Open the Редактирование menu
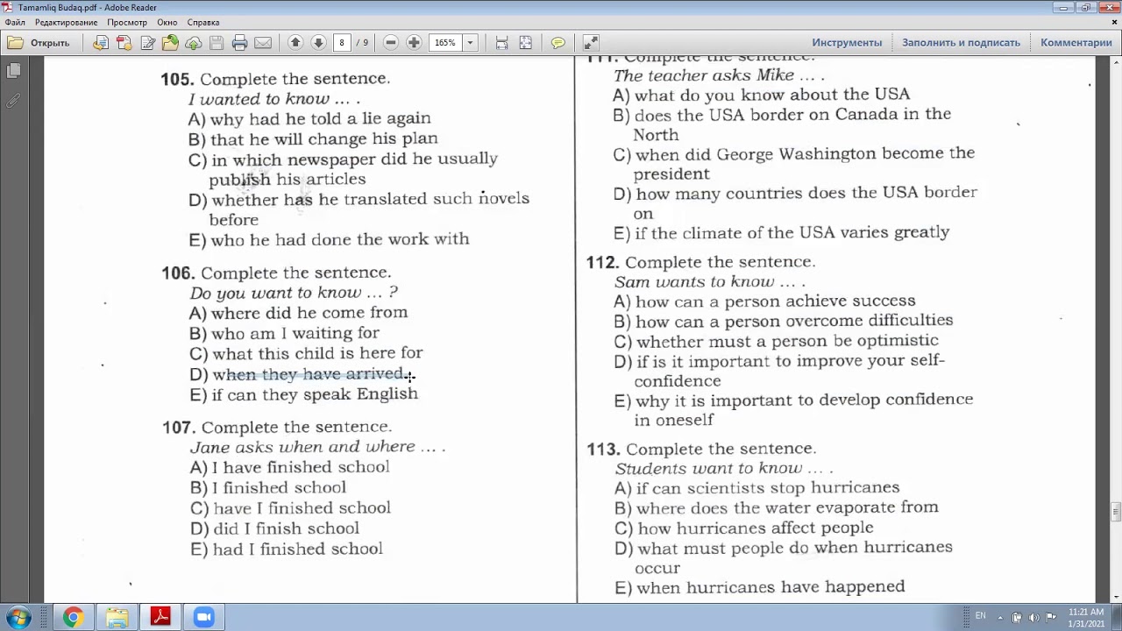 (x=66, y=22)
